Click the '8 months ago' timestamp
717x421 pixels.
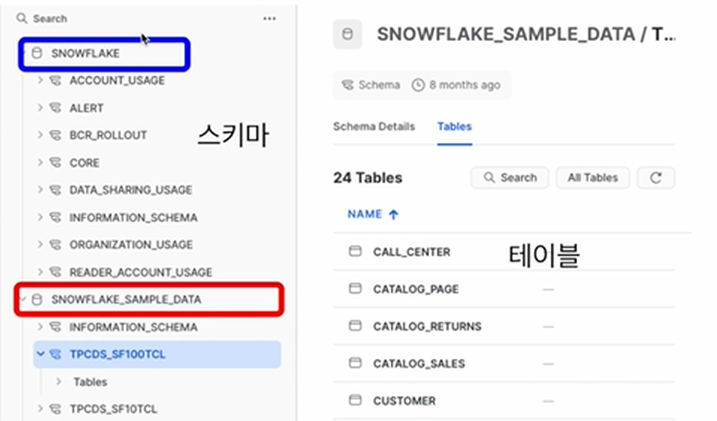[464, 85]
